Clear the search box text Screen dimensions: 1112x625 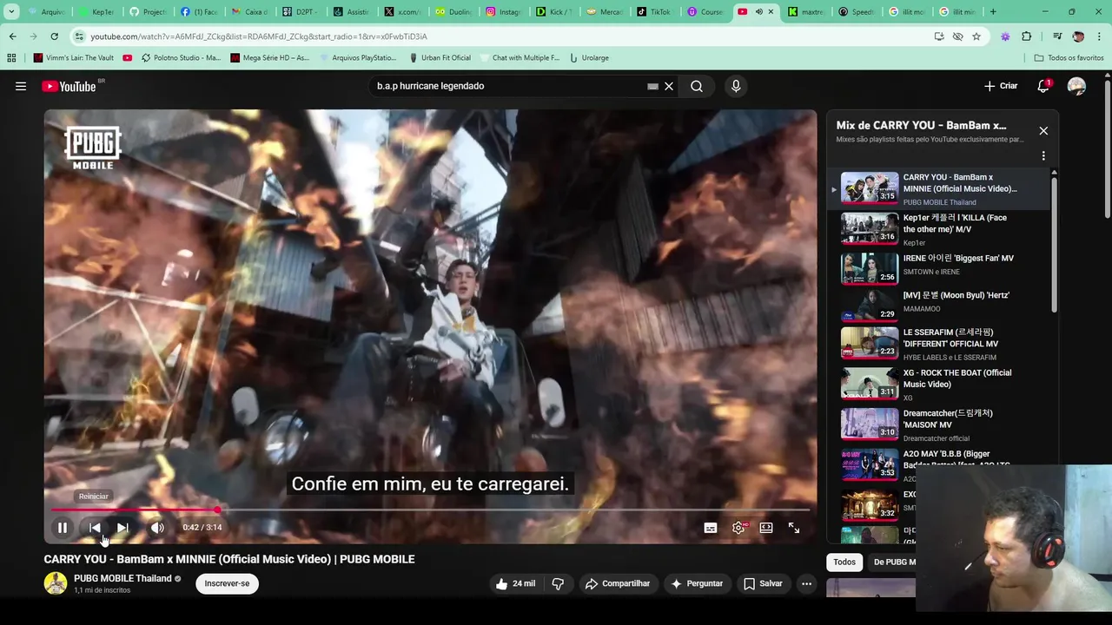[669, 86]
